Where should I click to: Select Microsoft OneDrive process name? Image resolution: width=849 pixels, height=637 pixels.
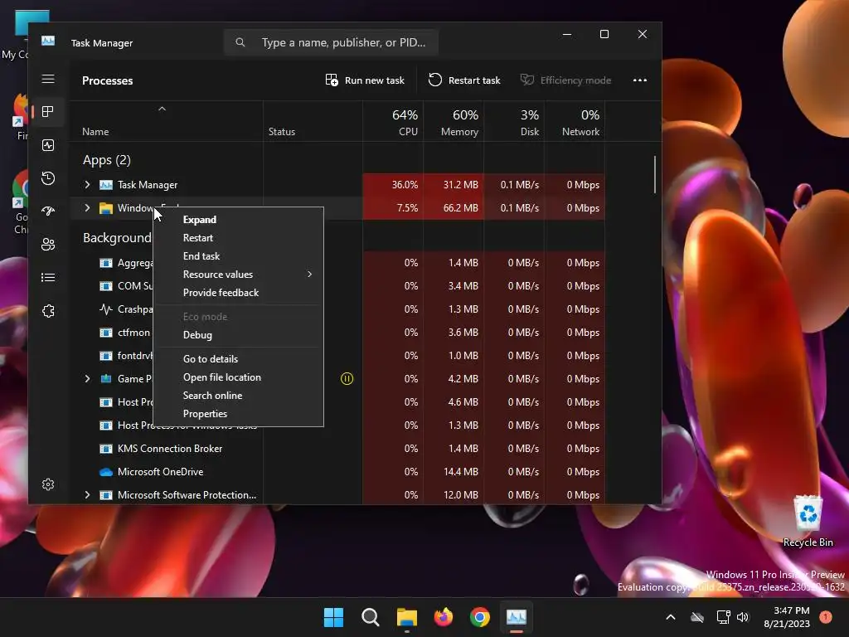[x=160, y=472]
